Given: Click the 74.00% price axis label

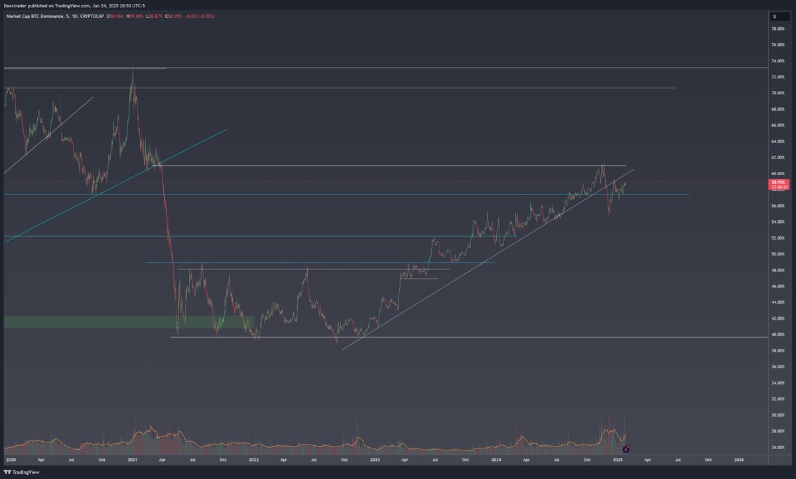Looking at the screenshot, I should coord(777,61).
